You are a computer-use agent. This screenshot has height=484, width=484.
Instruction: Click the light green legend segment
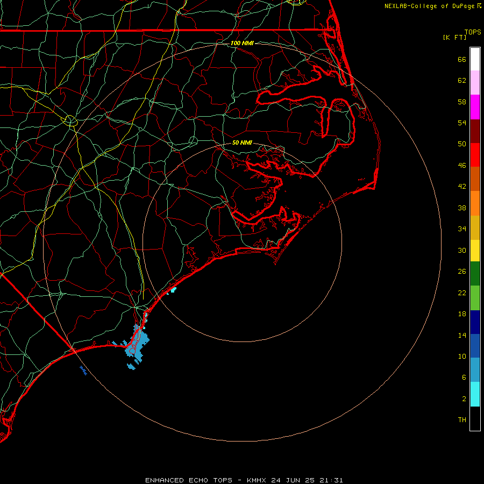[475, 298]
